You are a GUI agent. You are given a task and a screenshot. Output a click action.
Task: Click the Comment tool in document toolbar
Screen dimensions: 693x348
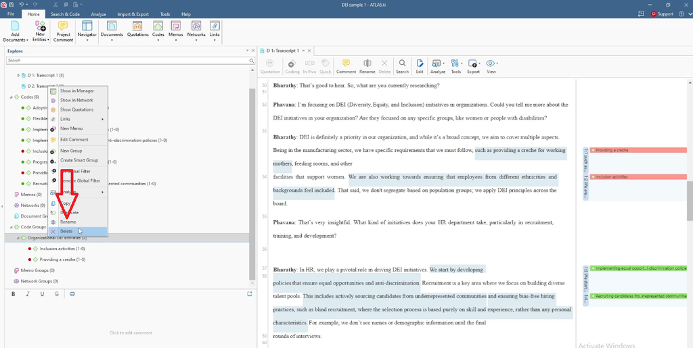(x=346, y=67)
